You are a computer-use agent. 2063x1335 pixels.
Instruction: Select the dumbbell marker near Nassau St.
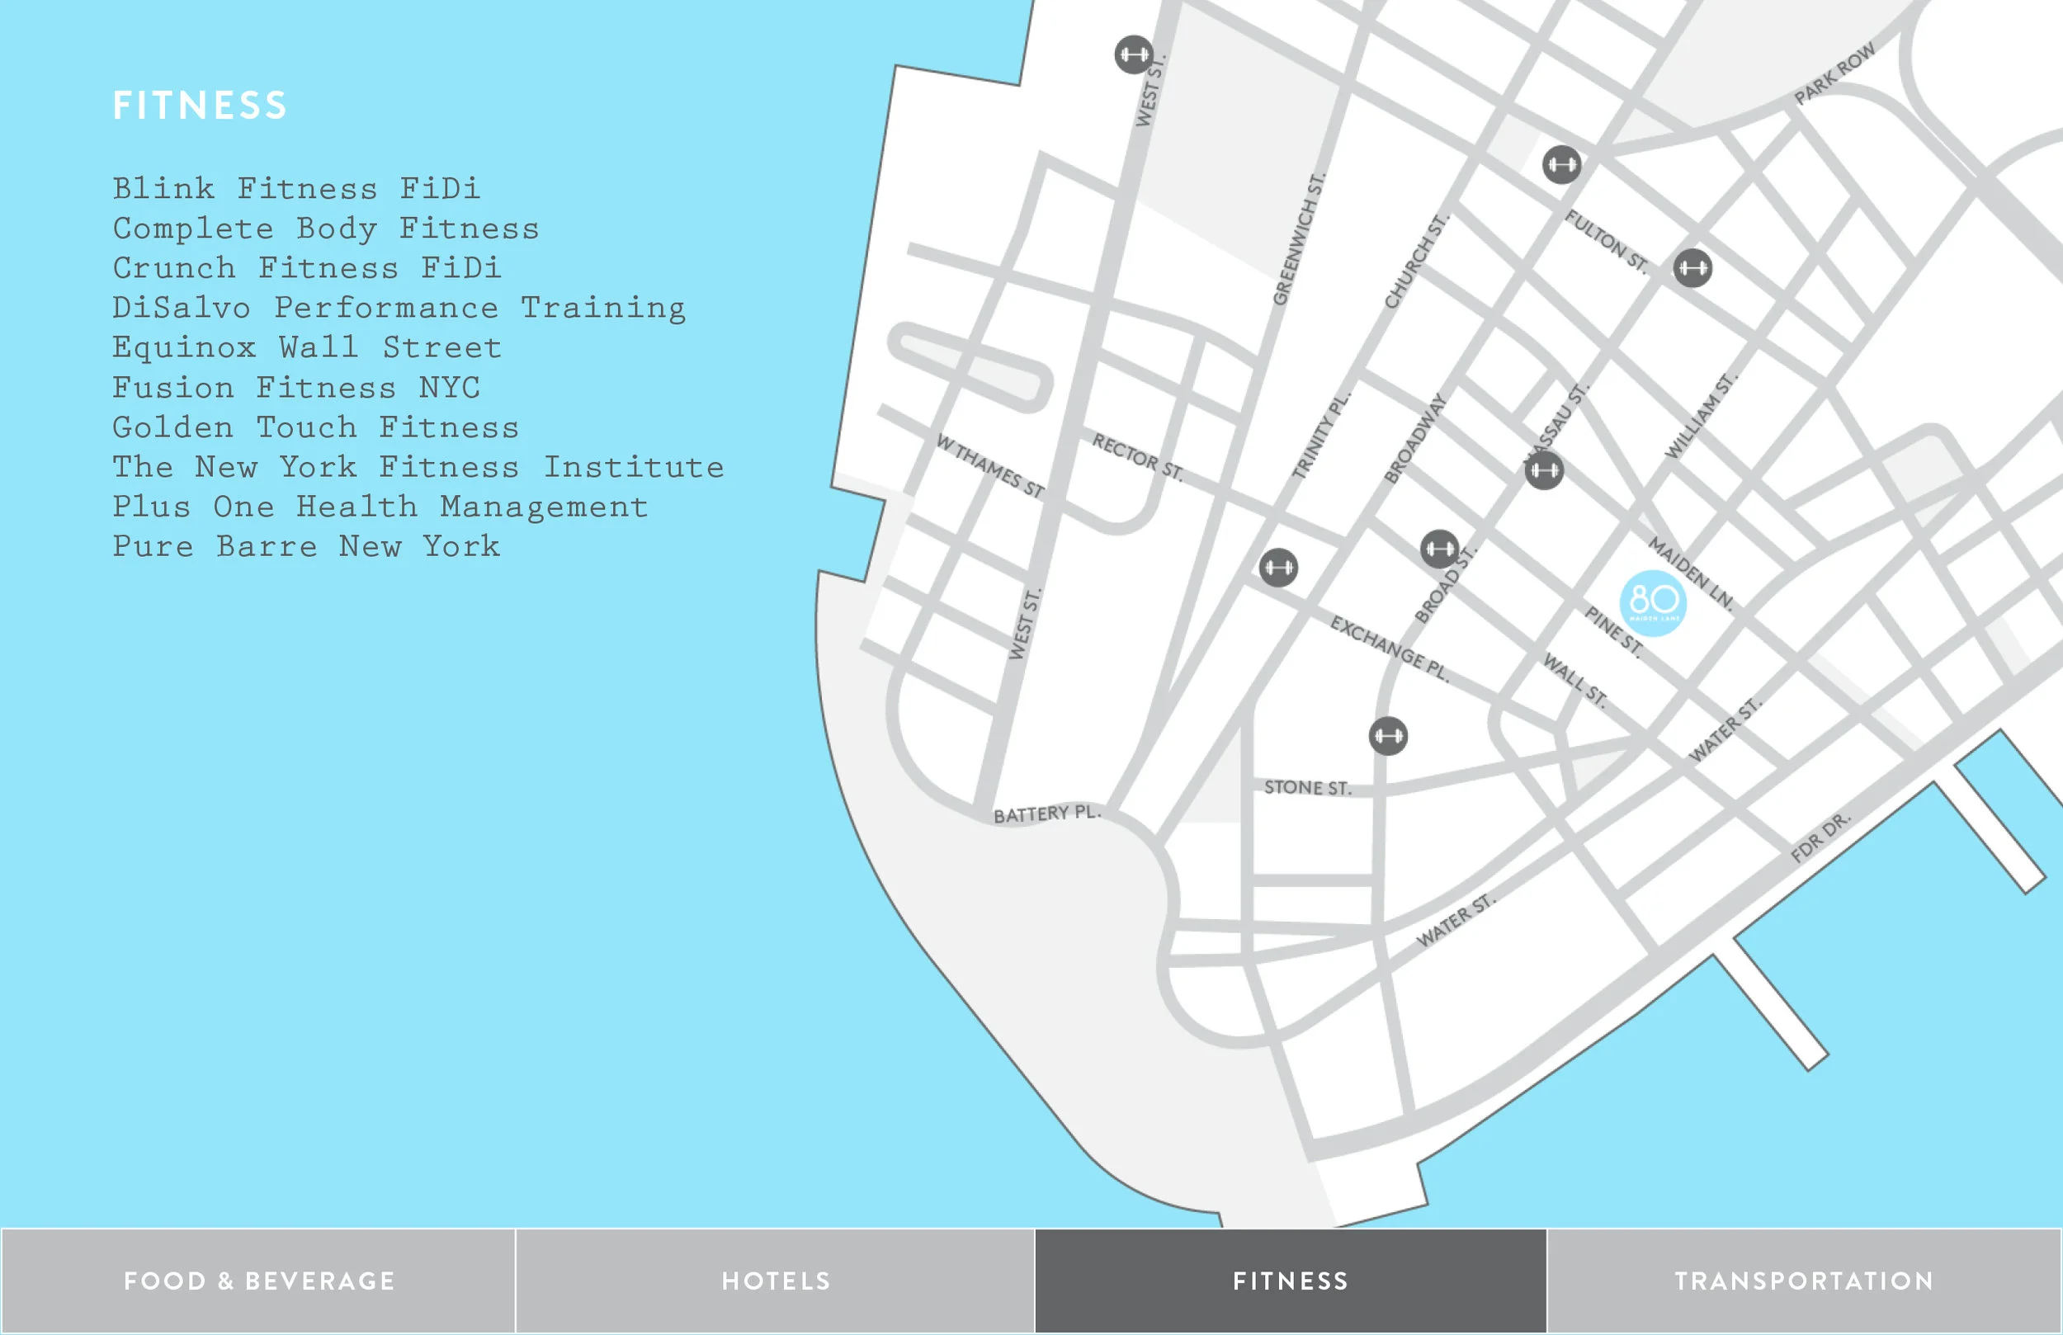click(1544, 471)
